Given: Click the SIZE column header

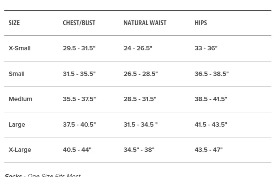Looking at the screenshot, I should click(x=14, y=23).
